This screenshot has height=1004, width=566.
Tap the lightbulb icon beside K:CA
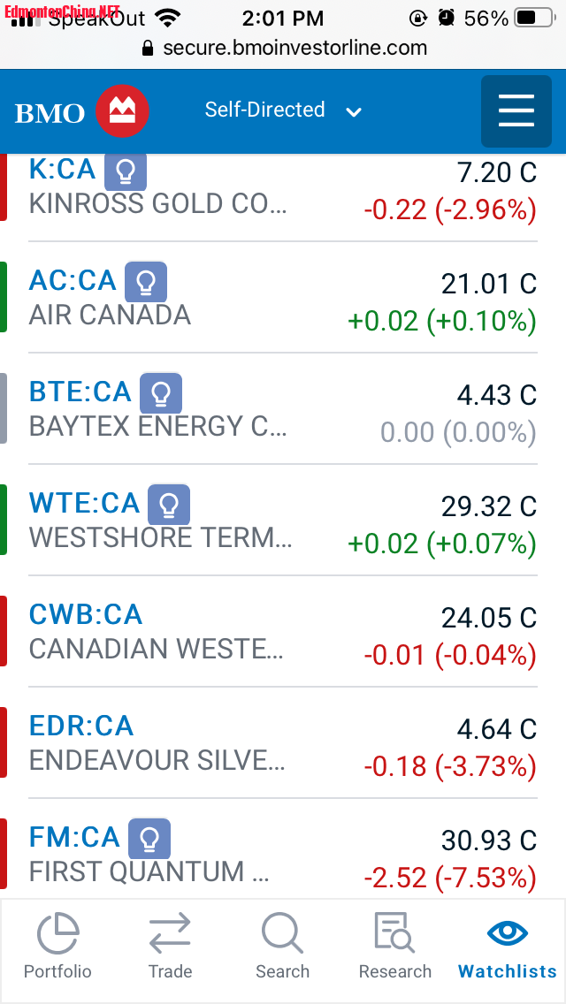126,171
